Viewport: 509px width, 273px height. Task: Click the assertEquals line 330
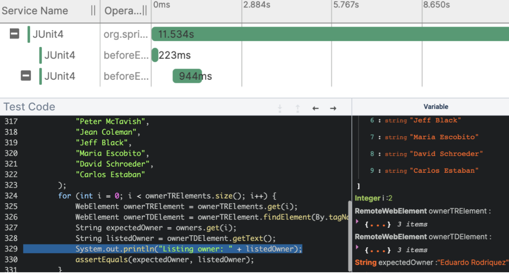coord(164,259)
